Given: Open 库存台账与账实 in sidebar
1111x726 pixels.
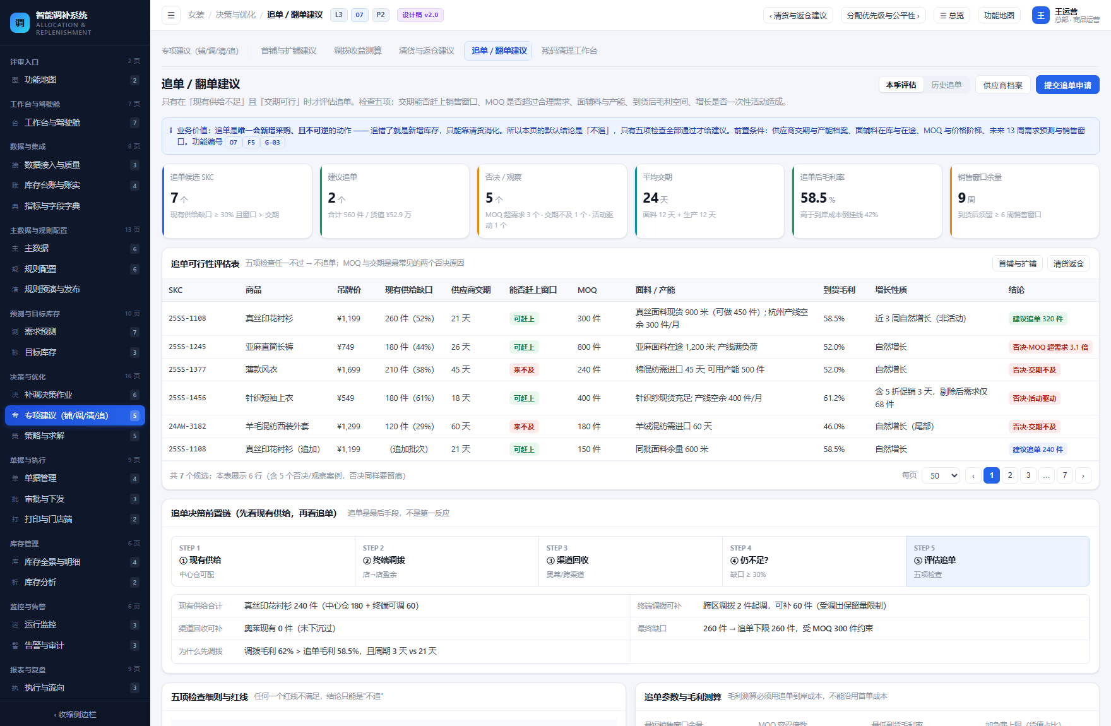Looking at the screenshot, I should point(75,186).
